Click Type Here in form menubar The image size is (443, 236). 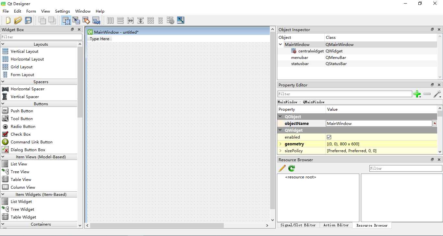100,39
